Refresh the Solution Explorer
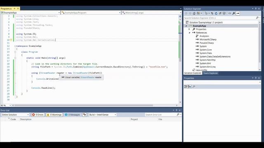Image resolution: width=264 pixels, height=148 pixels. click(216, 14)
